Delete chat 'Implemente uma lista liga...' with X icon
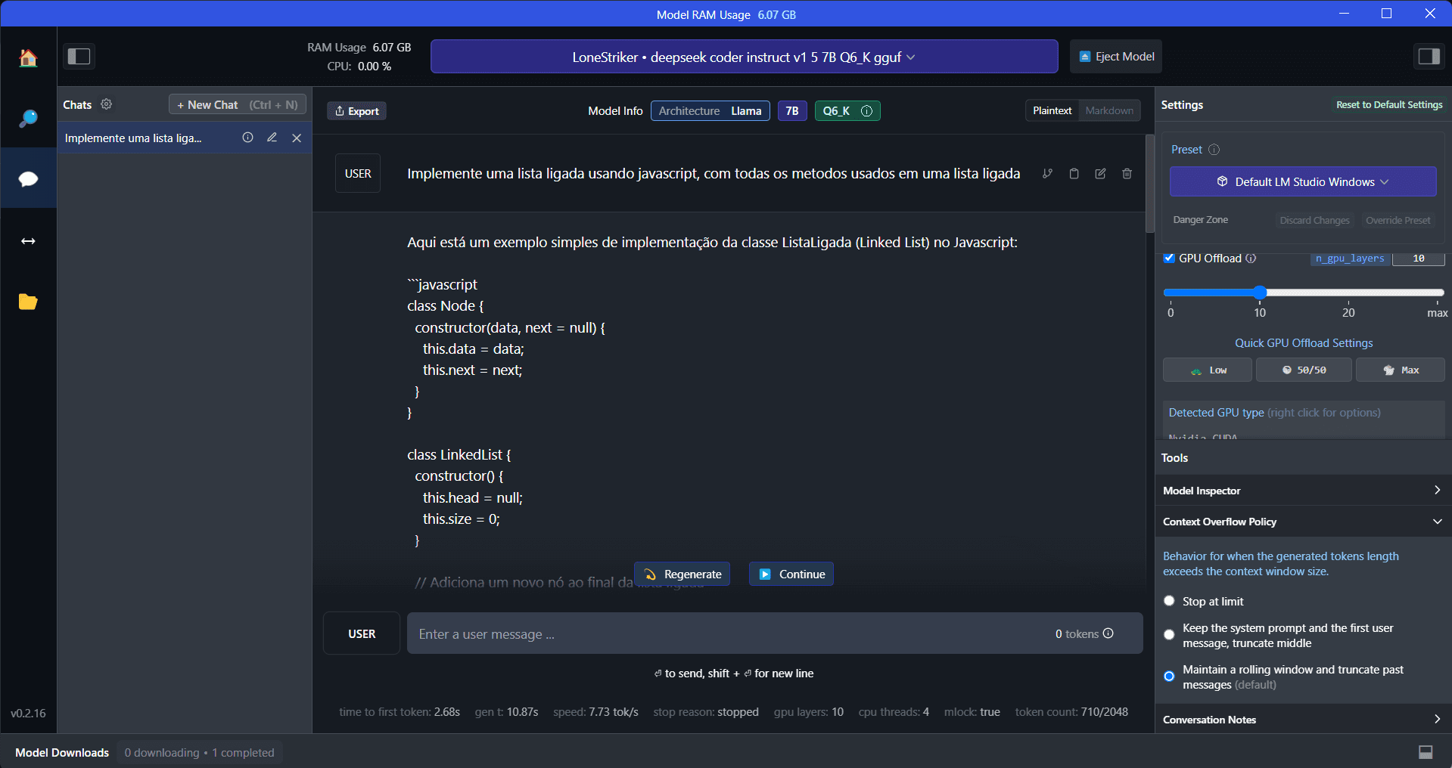 (x=297, y=138)
